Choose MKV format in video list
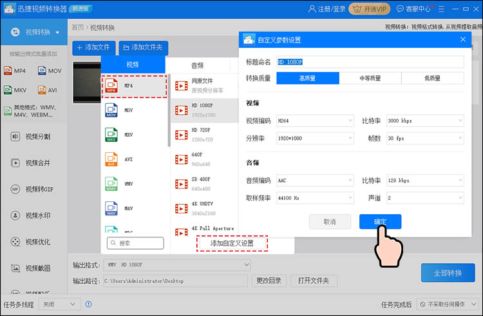 [135, 135]
